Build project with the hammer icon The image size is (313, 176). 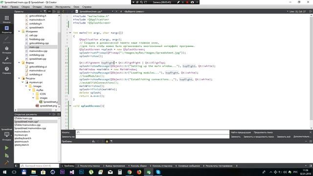click(6, 163)
